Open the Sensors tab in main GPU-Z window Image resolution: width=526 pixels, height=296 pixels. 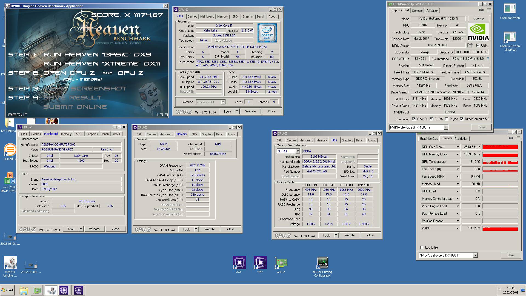tap(417, 11)
